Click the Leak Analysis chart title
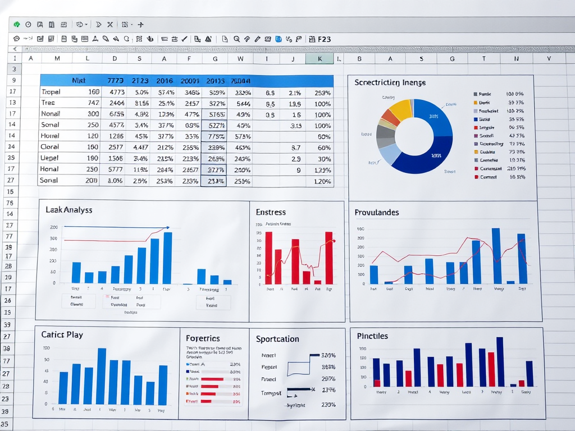 [69, 210]
